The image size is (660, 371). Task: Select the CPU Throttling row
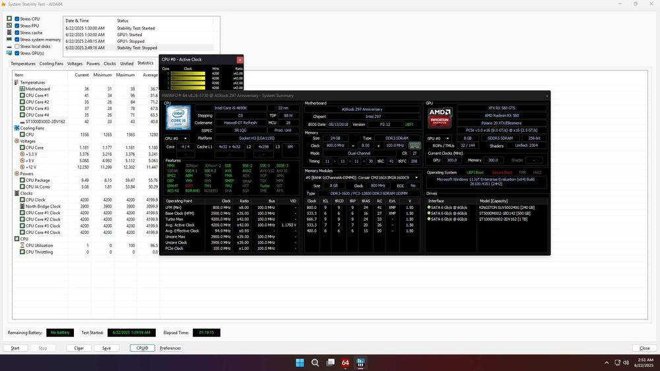click(86, 252)
